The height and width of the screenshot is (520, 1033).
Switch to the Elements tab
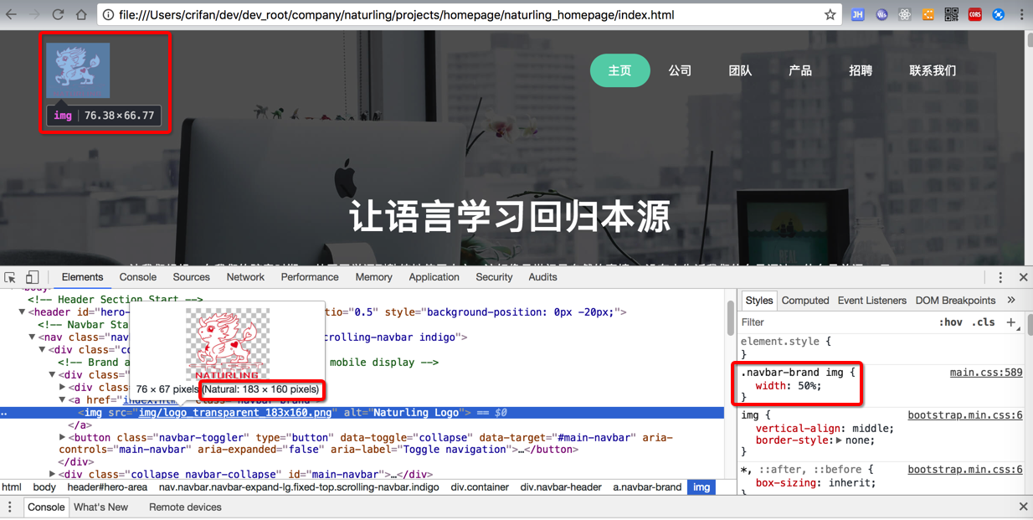[x=82, y=277]
